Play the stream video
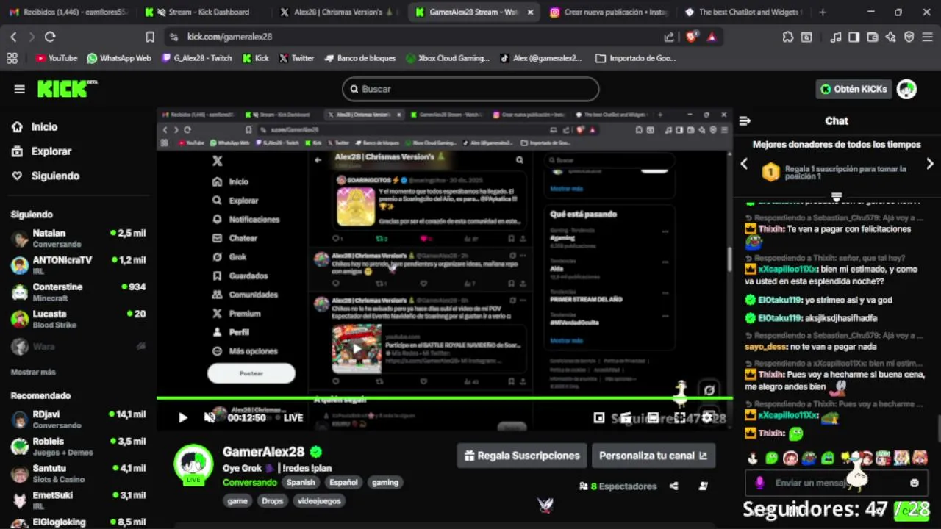 point(182,417)
